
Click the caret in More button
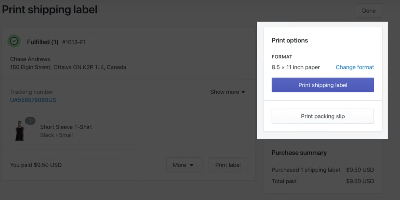click(192, 165)
